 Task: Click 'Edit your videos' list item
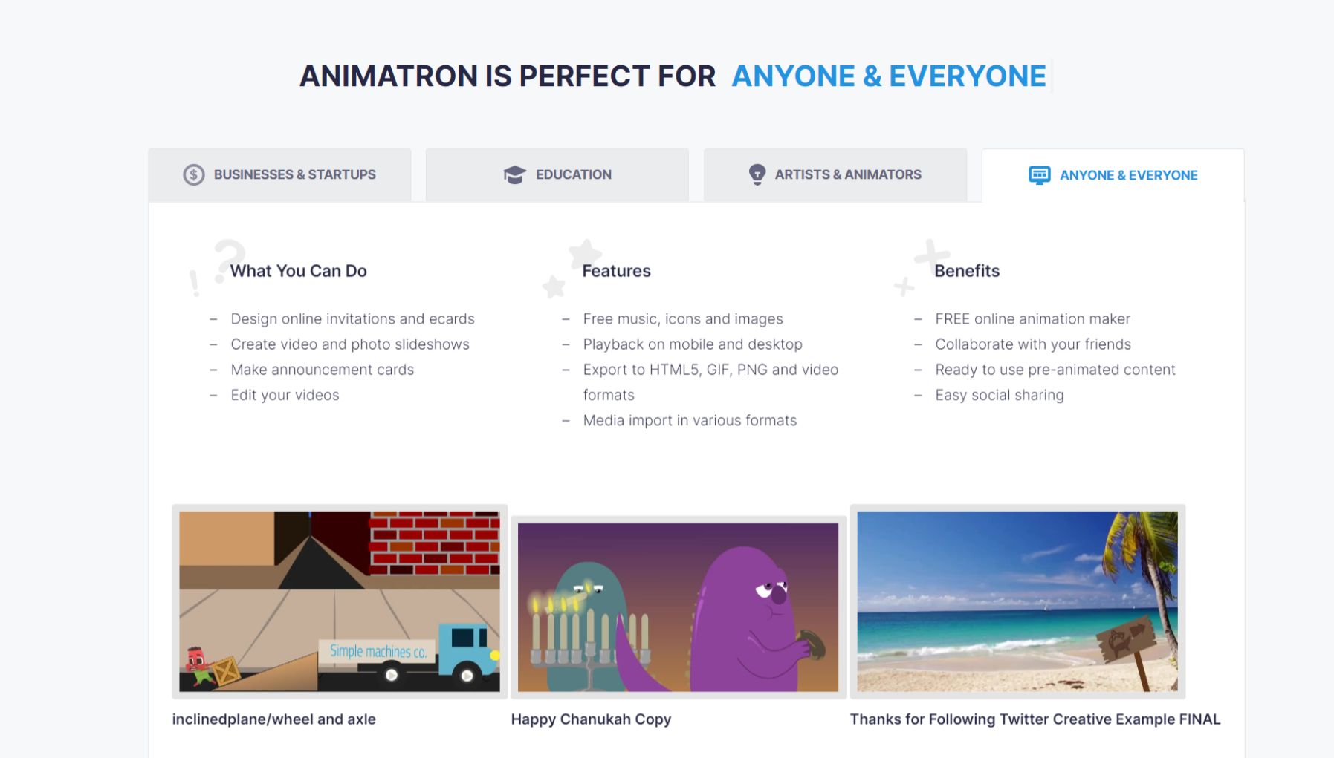[285, 395]
